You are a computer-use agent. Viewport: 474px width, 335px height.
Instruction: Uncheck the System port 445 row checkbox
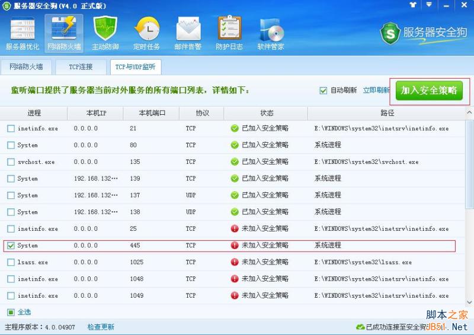tap(11, 245)
